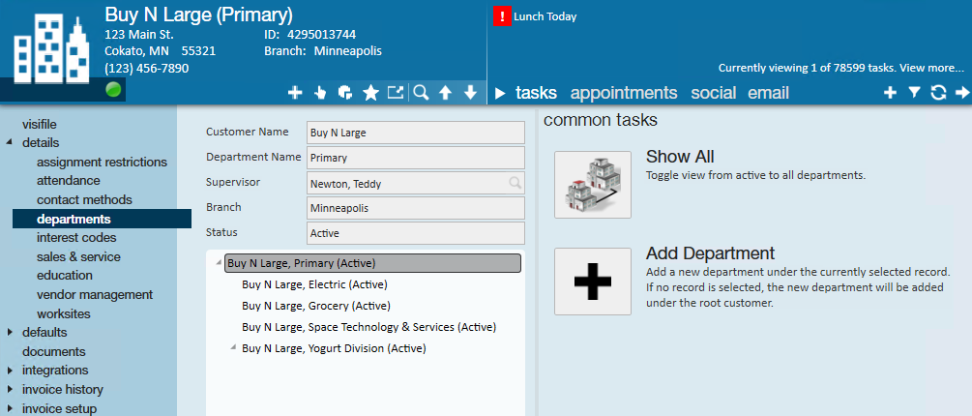The image size is (972, 416).
Task: Select Buy N Large, Grocery department
Action: (x=316, y=306)
